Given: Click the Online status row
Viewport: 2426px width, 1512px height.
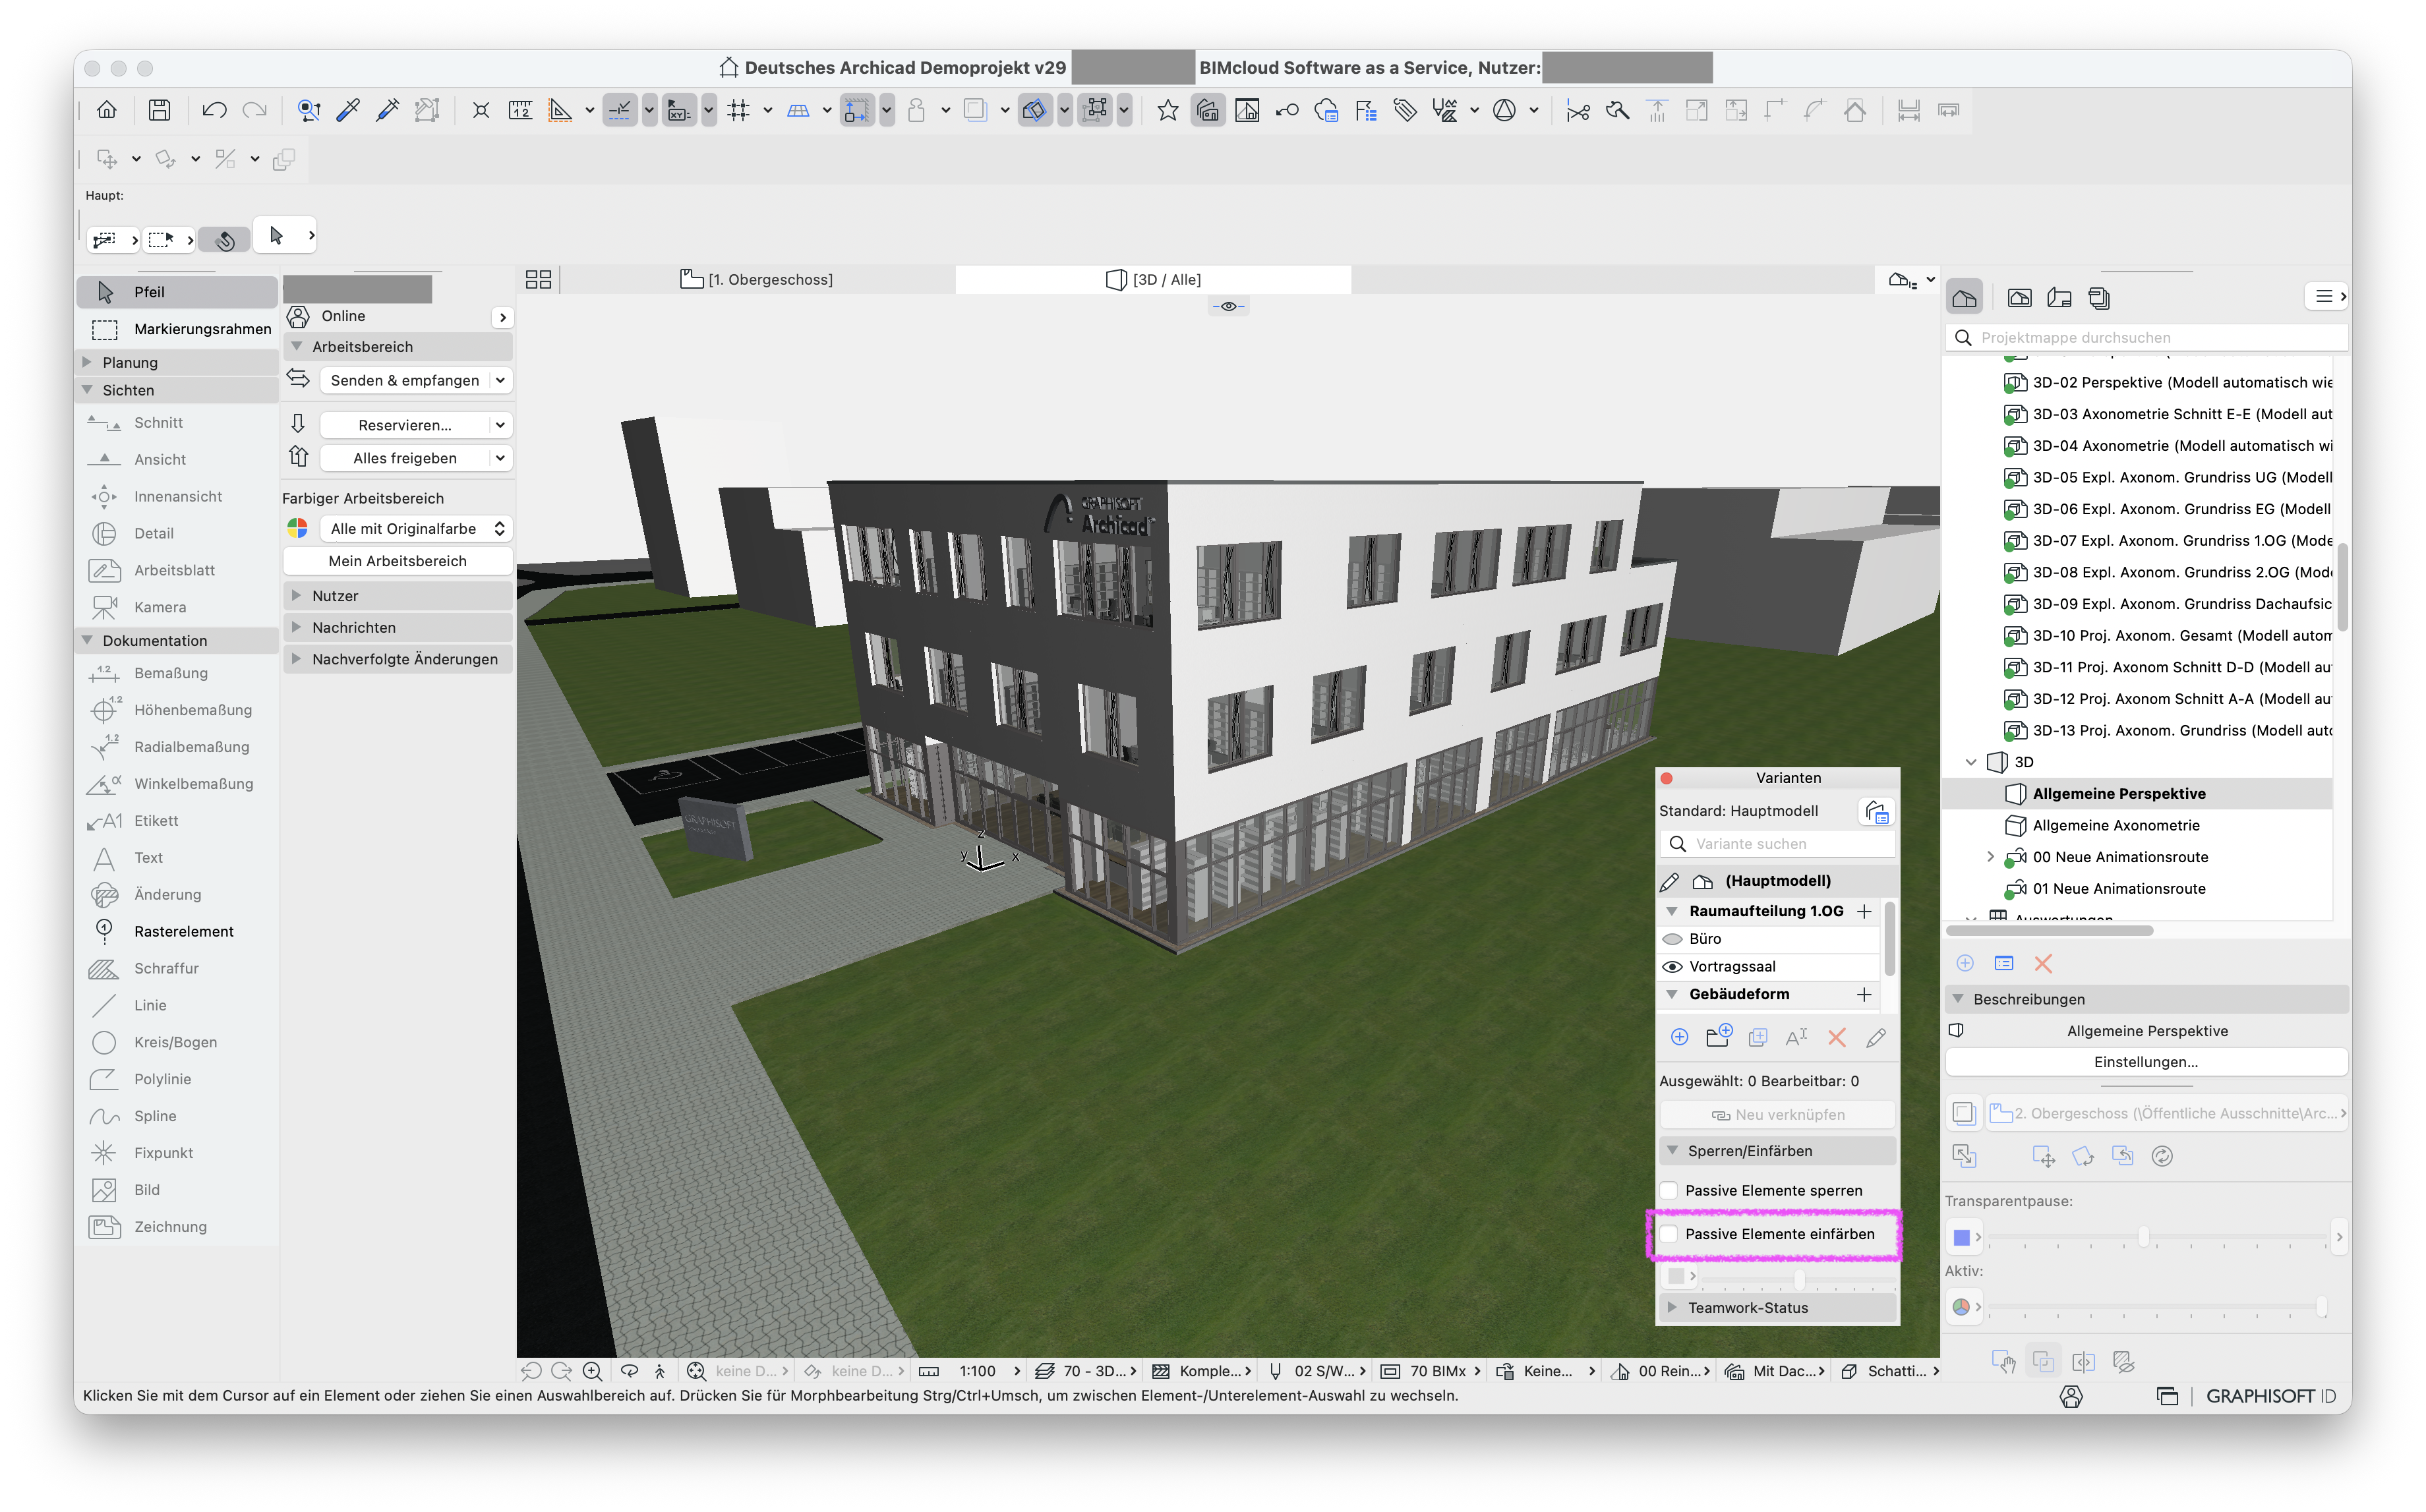Looking at the screenshot, I should tap(399, 316).
